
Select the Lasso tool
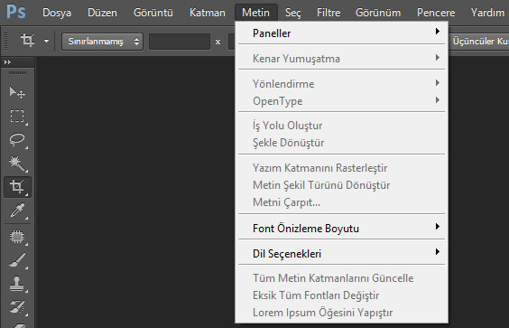pos(17,140)
